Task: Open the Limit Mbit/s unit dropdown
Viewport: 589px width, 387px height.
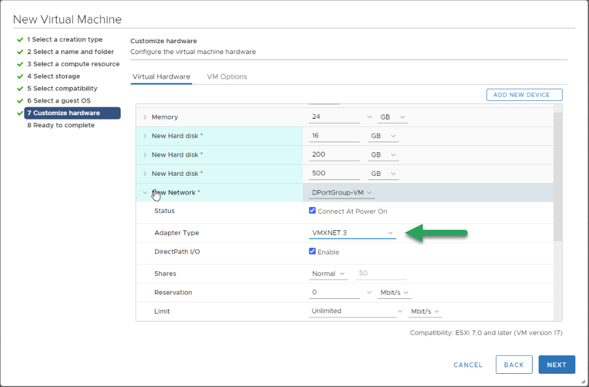Action: 425,311
